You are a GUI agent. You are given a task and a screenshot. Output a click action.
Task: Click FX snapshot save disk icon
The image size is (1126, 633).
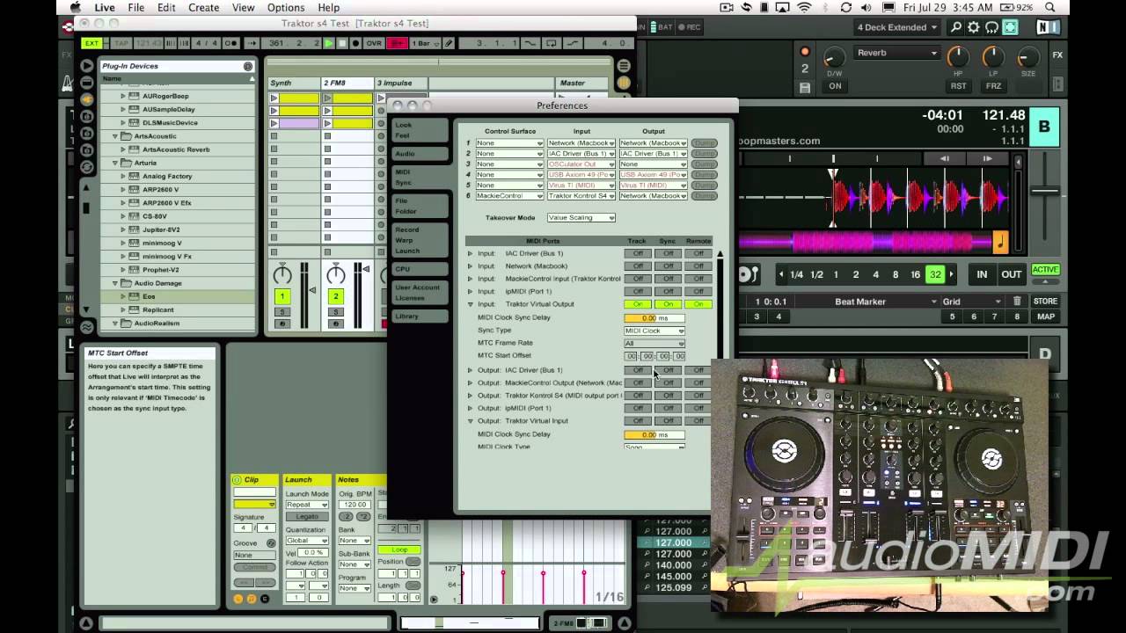coord(805,87)
